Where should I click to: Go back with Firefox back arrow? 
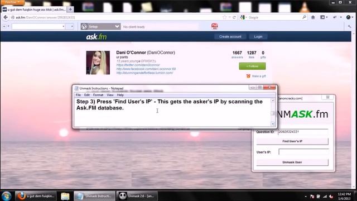[6, 17]
